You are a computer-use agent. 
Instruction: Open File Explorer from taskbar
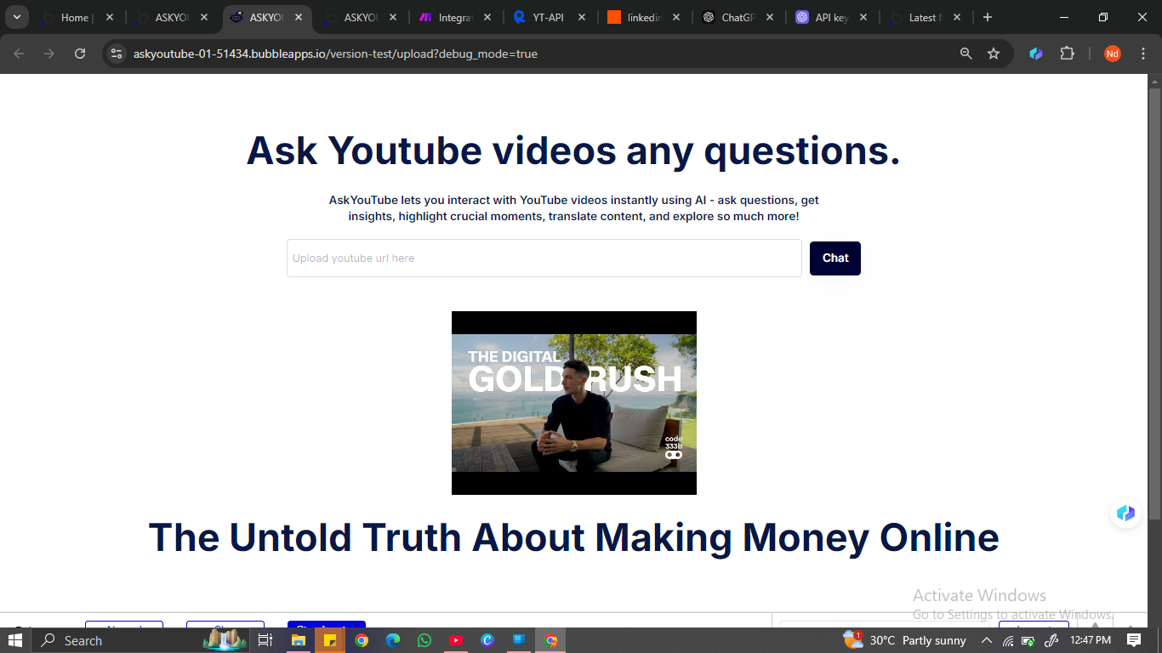click(x=299, y=640)
